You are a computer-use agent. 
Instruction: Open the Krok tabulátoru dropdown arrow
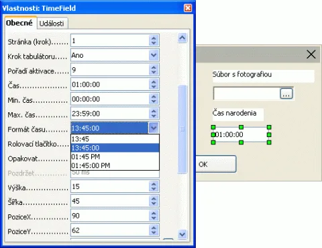pos(154,55)
